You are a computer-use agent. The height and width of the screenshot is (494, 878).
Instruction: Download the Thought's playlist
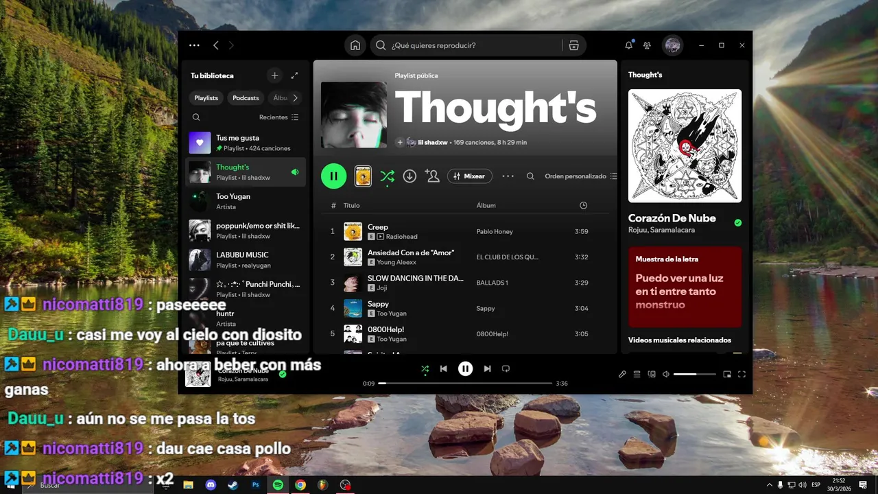pyautogui.click(x=410, y=176)
